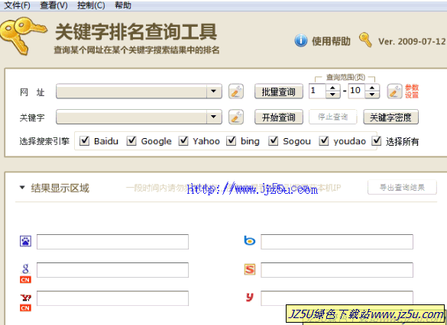Click the 开始查询 button
447x325 pixels.
point(279,117)
